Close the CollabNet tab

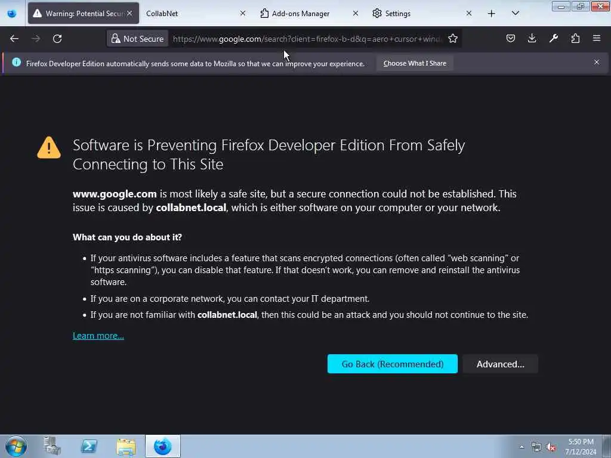point(243,14)
